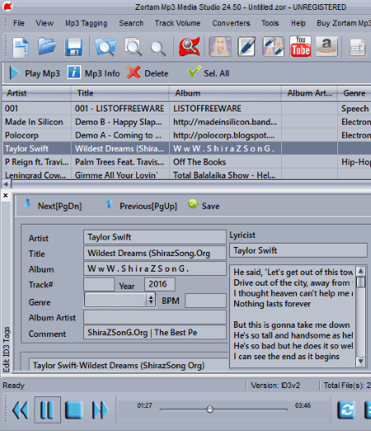Open the Tools menu
The width and height of the screenshot is (371, 431).
pyautogui.click(x=270, y=23)
